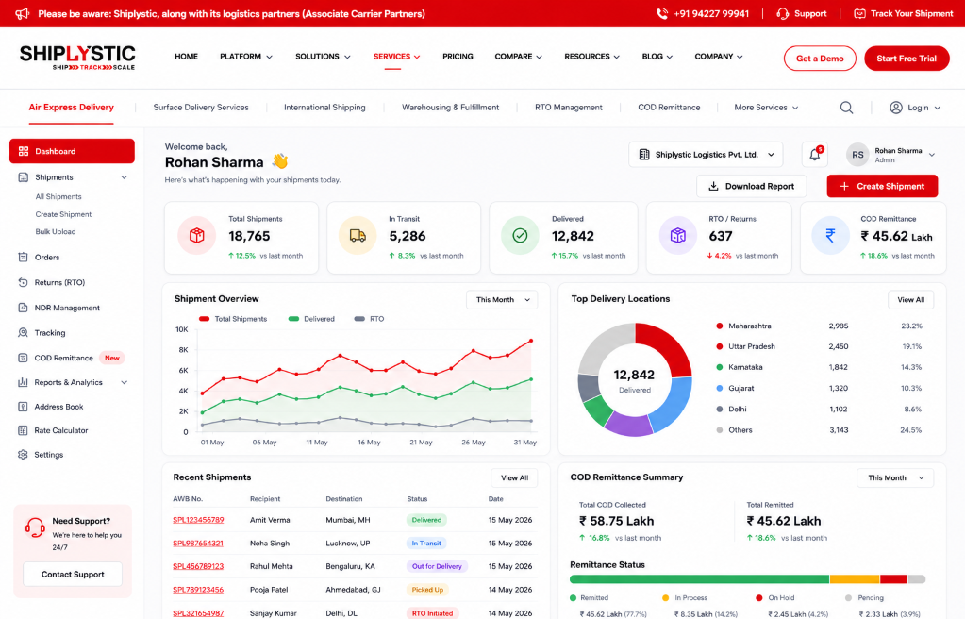The width and height of the screenshot is (965, 619).
Task: Click the phone icon beside +91 94227 99941
Action: [x=662, y=13]
